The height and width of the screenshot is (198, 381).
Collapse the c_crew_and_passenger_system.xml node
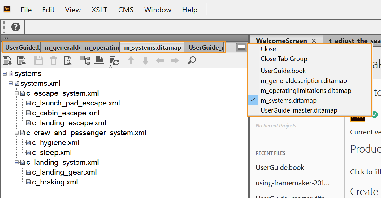(17, 133)
